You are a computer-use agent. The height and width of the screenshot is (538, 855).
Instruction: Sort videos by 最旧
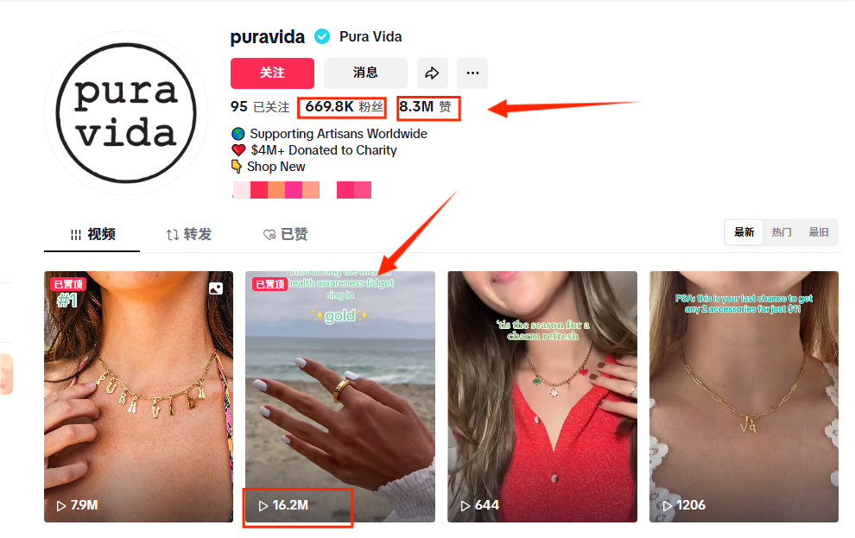819,232
